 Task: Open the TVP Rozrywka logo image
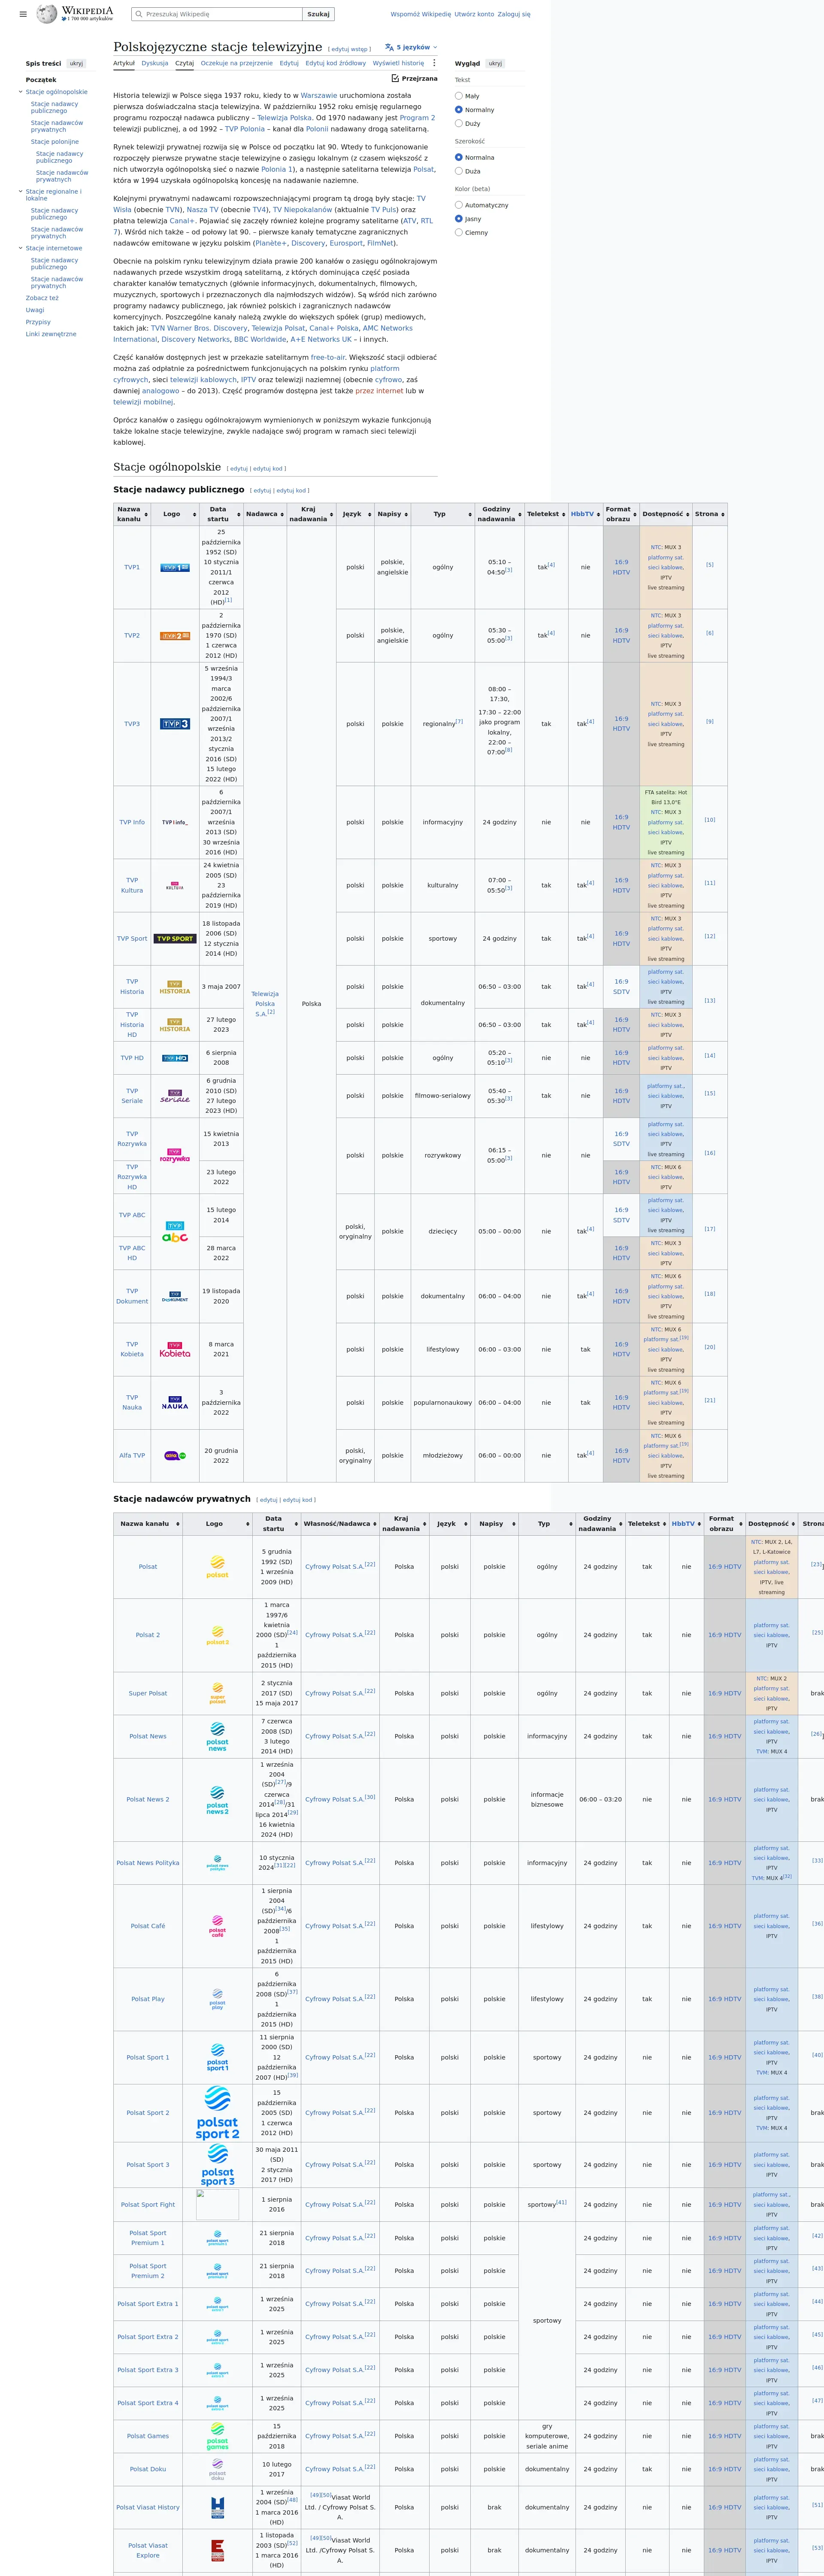click(x=175, y=1155)
